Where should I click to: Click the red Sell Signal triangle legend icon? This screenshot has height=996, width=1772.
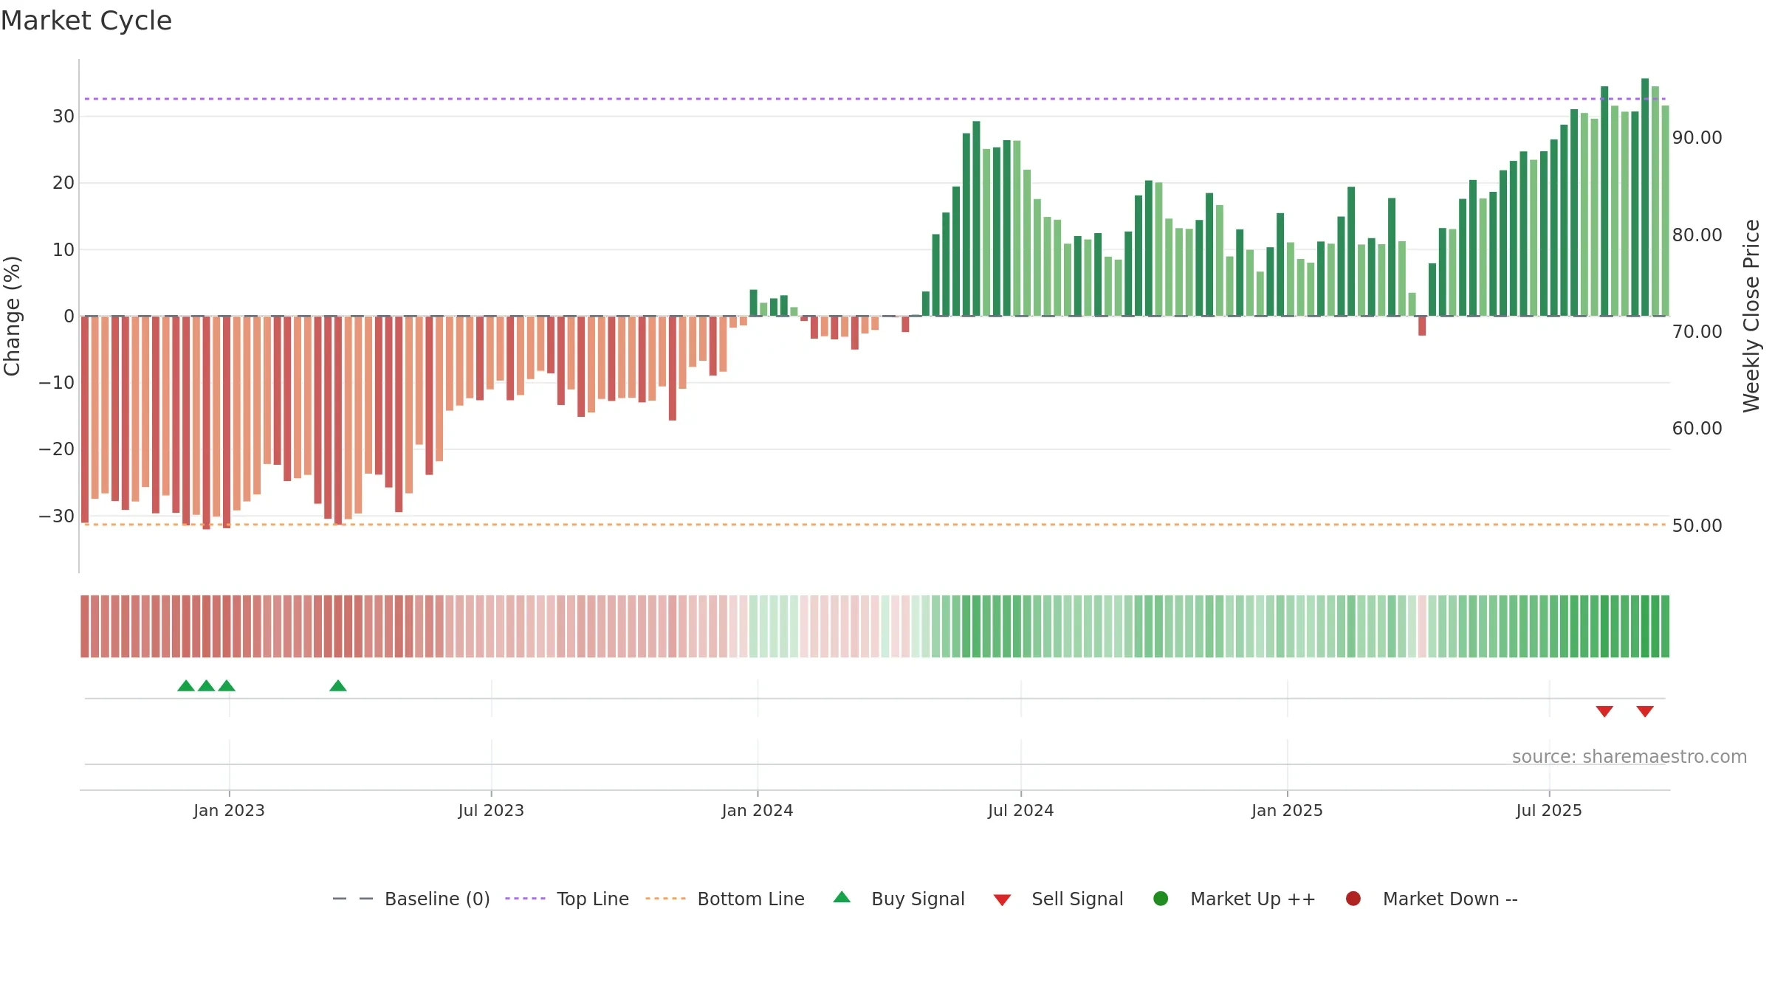click(1002, 900)
